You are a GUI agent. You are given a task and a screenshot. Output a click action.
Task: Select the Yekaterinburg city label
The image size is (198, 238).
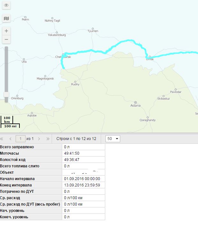pyautogui.click(x=57, y=35)
